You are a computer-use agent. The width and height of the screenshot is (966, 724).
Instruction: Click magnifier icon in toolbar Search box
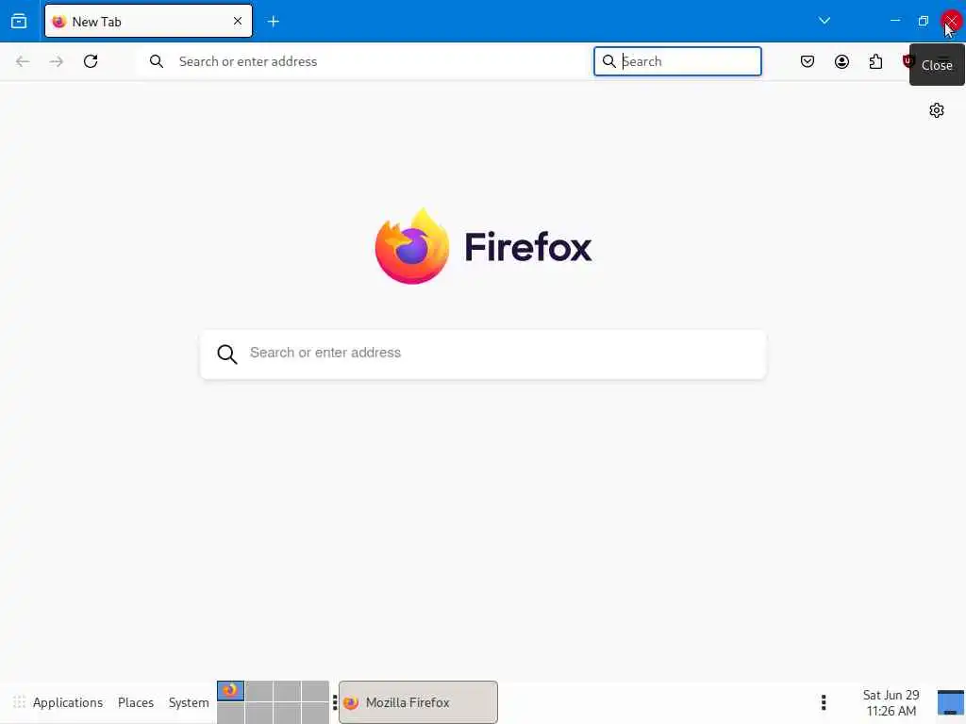click(x=608, y=61)
